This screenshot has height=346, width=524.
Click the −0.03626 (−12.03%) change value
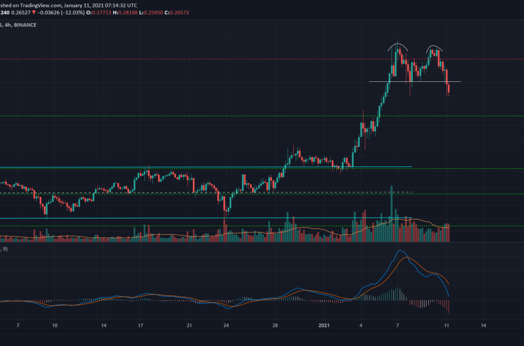coord(61,13)
